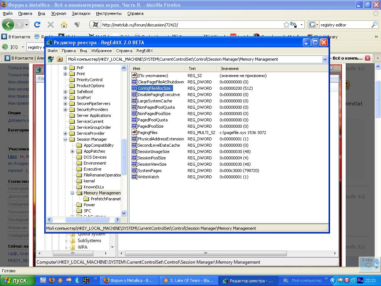This screenshot has height=286, width=381.
Task: Click the Firefox Back arrow button
Action: [8, 25]
